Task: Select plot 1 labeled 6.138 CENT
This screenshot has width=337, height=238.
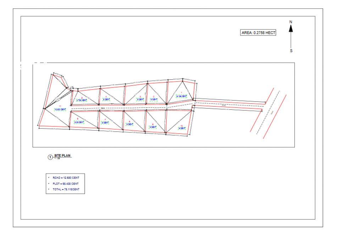Action: (x=182, y=96)
